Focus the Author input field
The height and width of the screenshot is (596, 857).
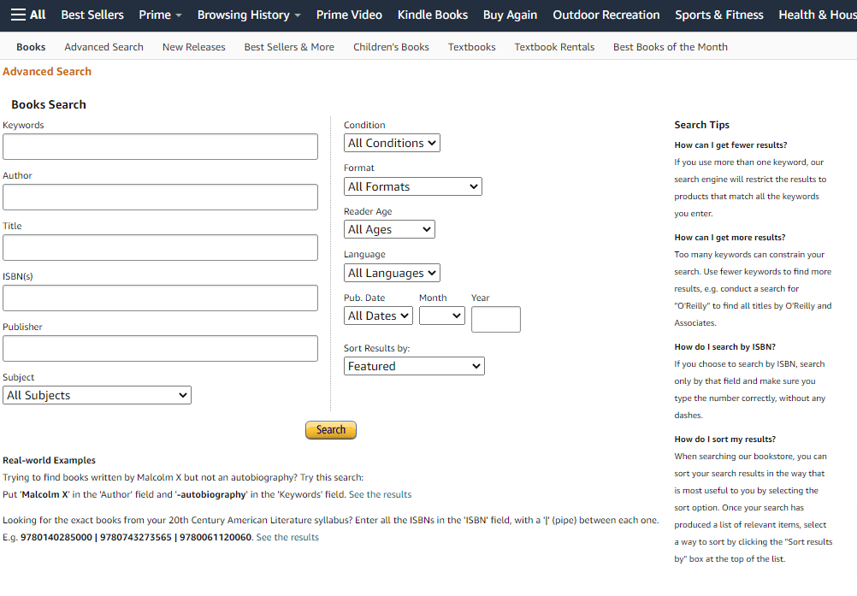160,198
